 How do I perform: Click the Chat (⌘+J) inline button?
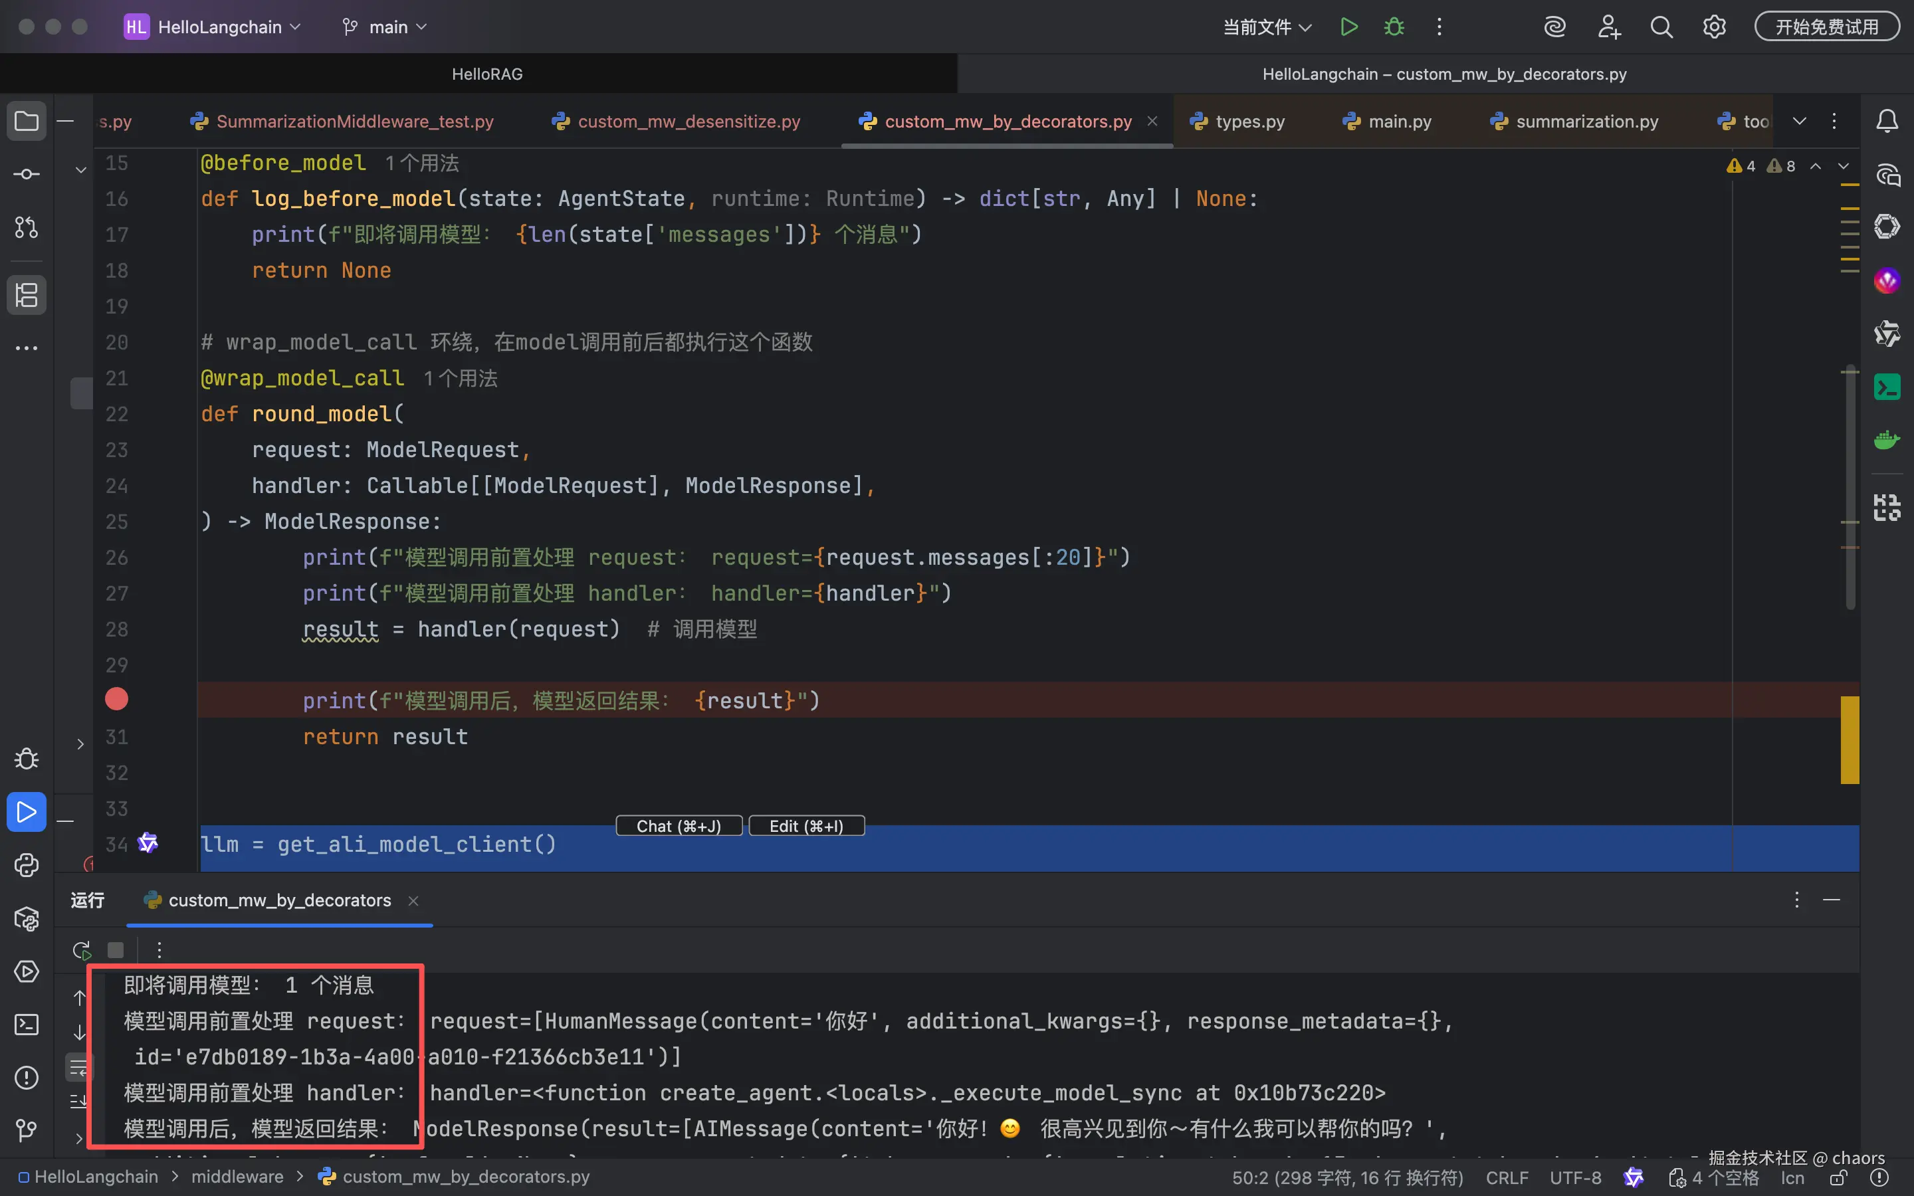point(679,826)
